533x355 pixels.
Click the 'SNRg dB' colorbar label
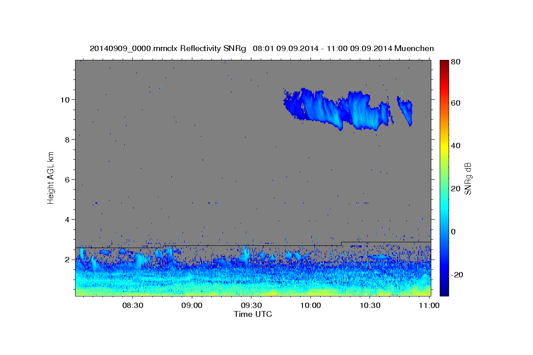click(467, 178)
